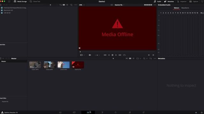
Task: Open Project Settings gear icon
Action: (202, 113)
